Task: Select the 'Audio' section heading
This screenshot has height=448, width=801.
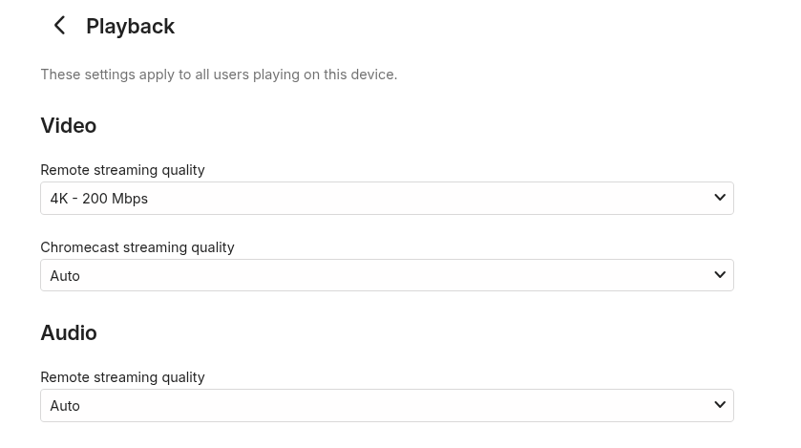Action: click(x=68, y=333)
